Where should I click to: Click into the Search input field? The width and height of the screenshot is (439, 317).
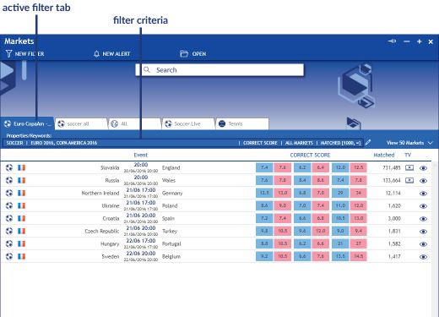pyautogui.click(x=219, y=70)
